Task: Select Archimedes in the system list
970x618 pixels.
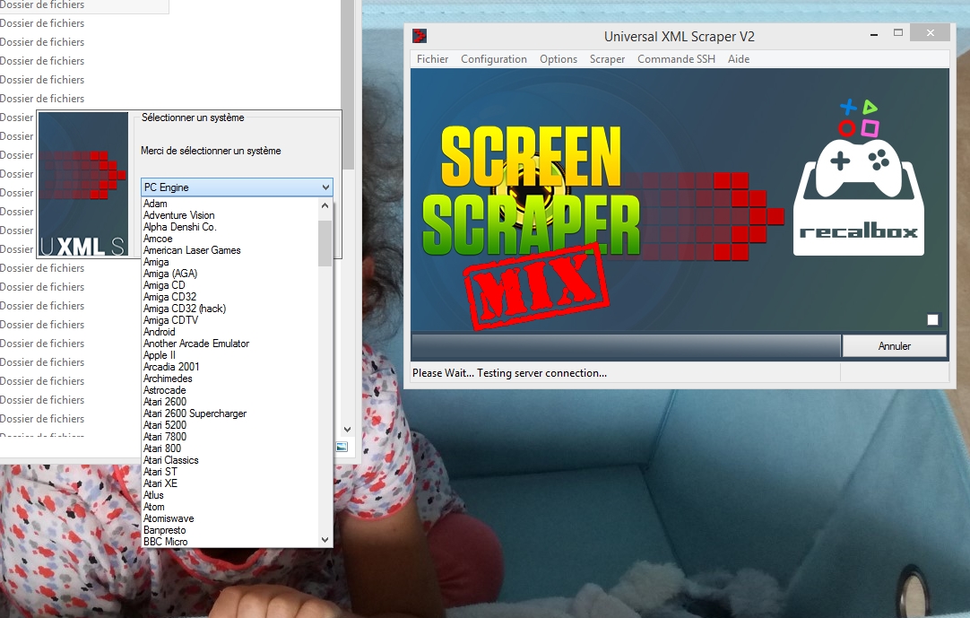Action: click(230, 379)
